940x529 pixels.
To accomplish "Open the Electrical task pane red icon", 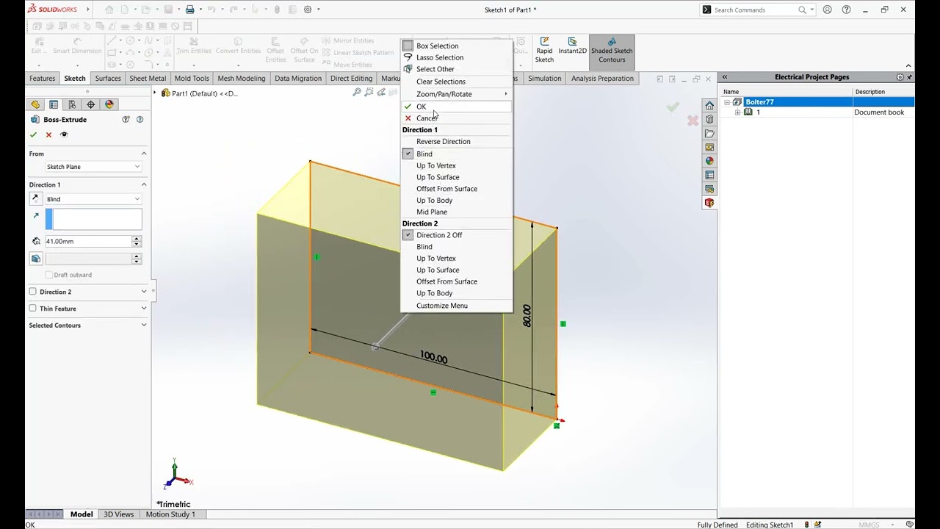I will pos(709,203).
